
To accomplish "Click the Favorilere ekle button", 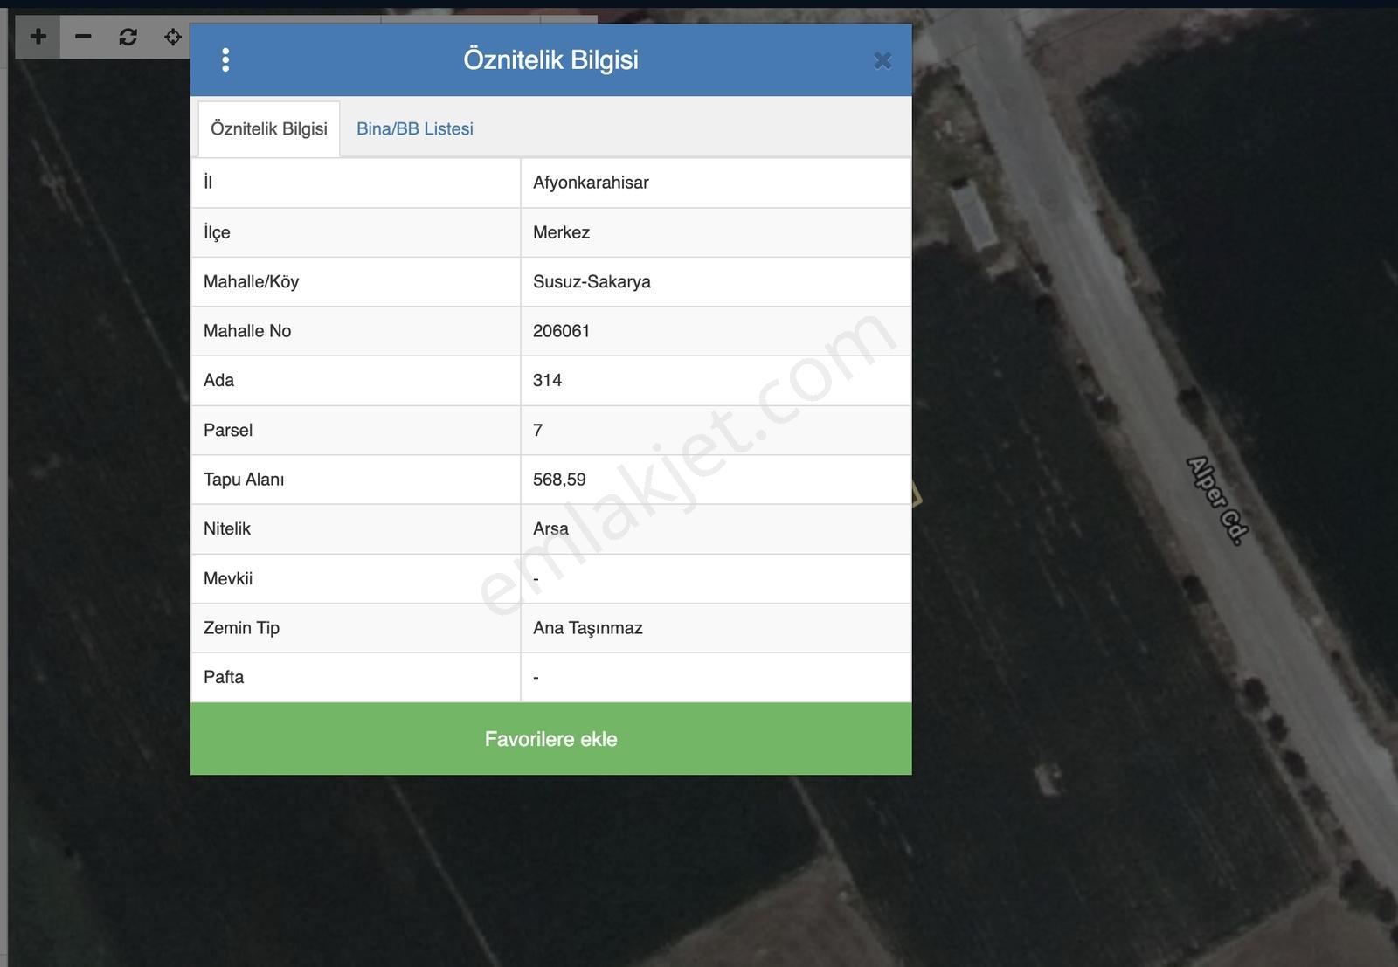I will (551, 739).
